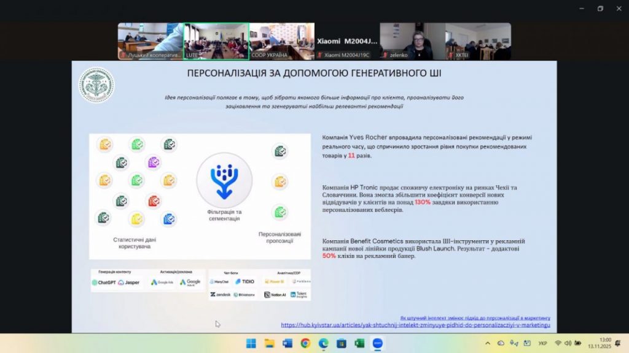Open the Wi-Fi network tray icon
The image size is (629, 353).
pyautogui.click(x=558, y=343)
